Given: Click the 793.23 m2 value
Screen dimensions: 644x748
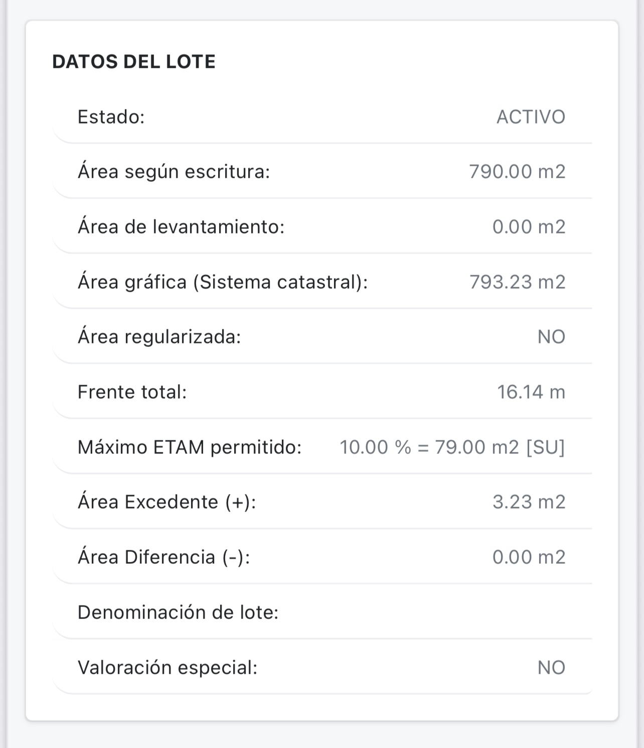Looking at the screenshot, I should point(517,282).
